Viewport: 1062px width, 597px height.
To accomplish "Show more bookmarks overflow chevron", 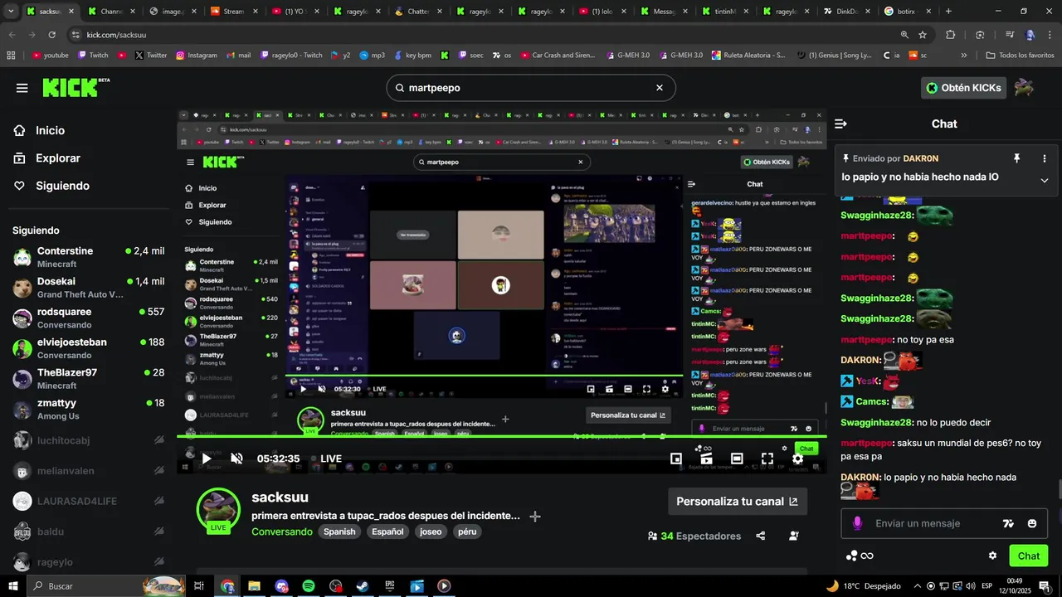I will 963,56.
